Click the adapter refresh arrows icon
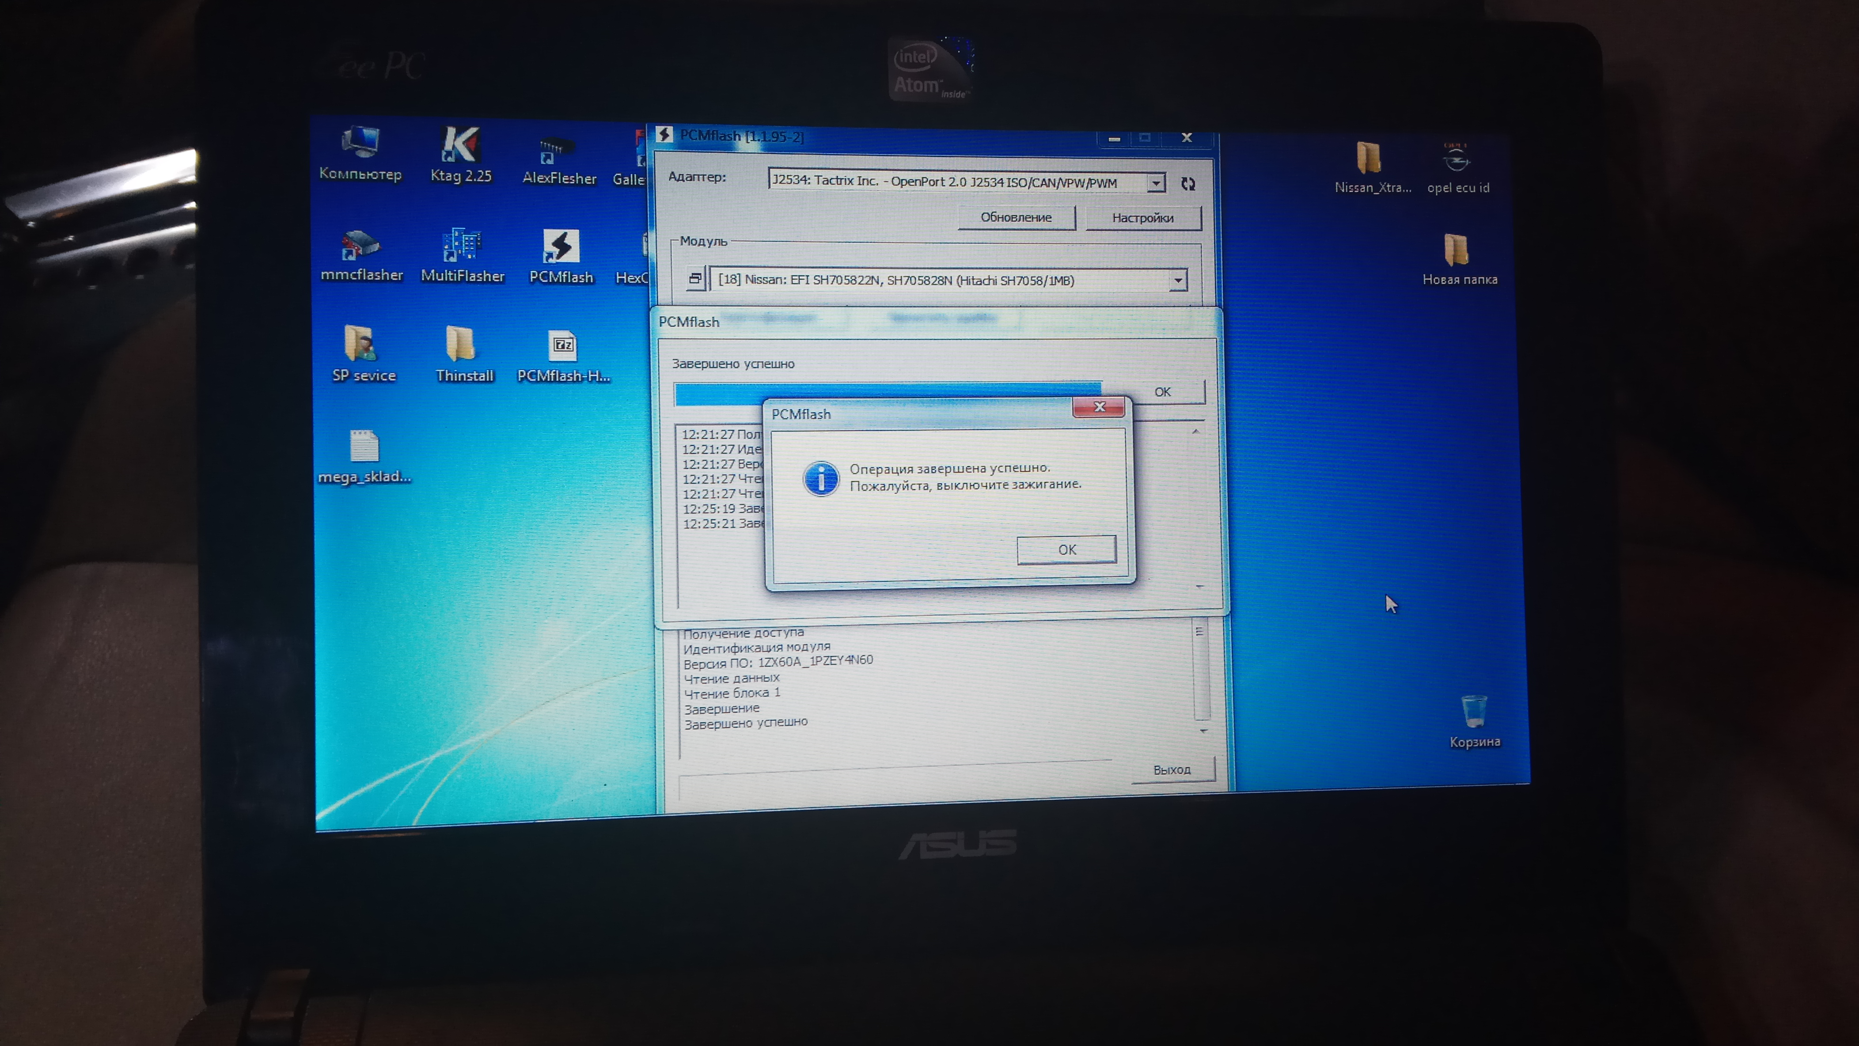1859x1046 pixels. pyautogui.click(x=1188, y=184)
